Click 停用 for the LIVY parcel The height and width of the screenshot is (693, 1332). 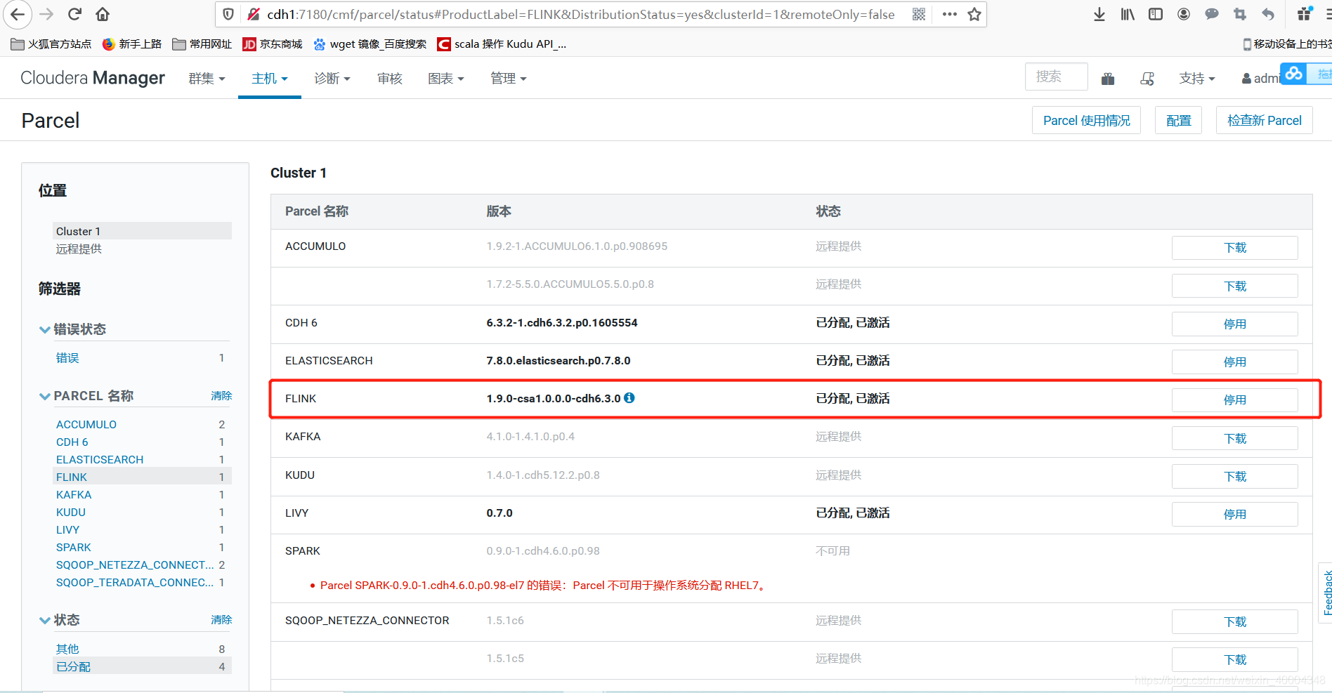[1234, 514]
